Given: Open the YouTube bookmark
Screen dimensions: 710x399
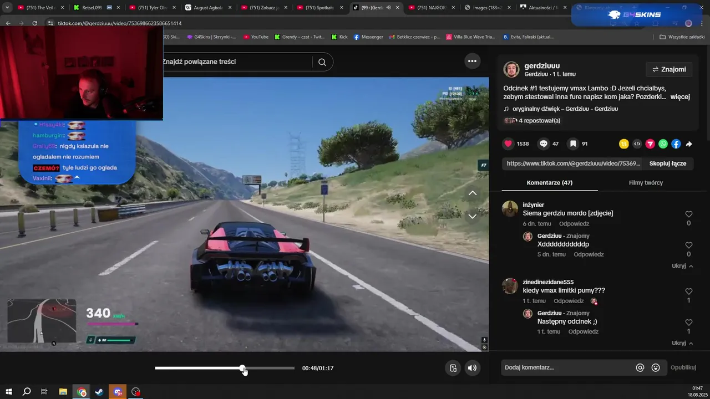Looking at the screenshot, I should click(x=255, y=37).
